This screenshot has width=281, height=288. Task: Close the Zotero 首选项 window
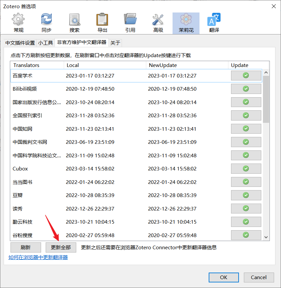(274, 6)
